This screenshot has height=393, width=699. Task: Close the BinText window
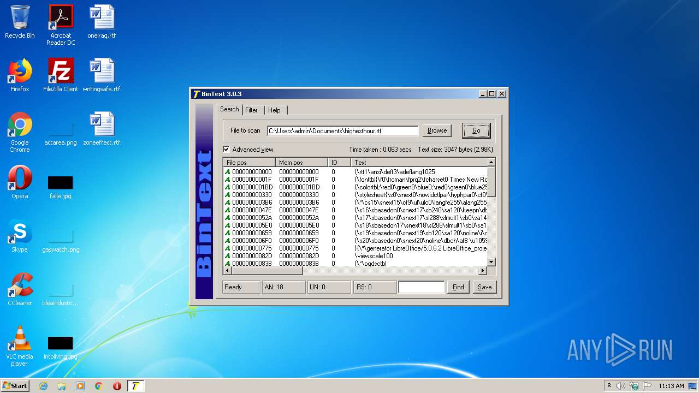point(501,94)
